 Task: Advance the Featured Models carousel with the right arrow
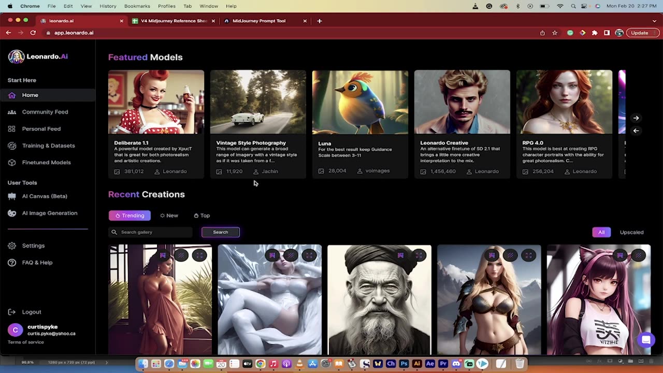point(636,118)
